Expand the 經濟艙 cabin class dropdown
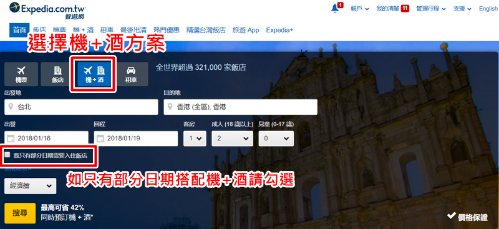Image resolution: width=499 pixels, height=229 pixels. pyautogui.click(x=30, y=186)
